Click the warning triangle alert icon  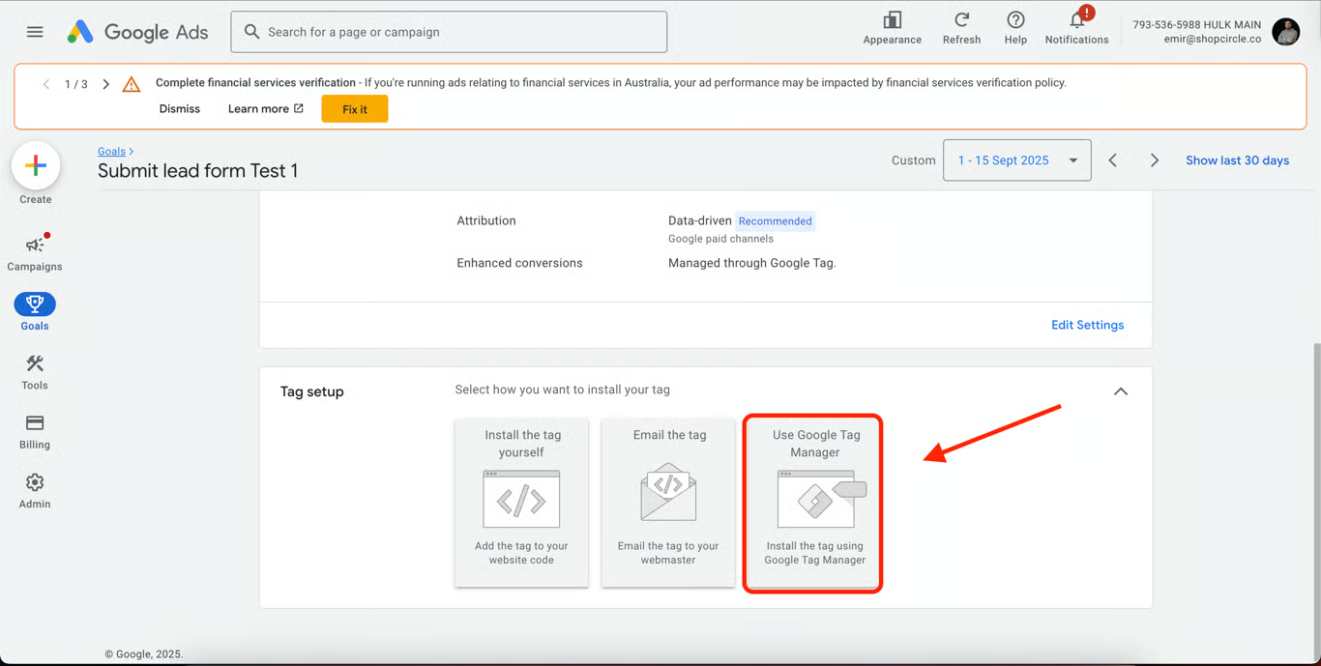tap(132, 85)
